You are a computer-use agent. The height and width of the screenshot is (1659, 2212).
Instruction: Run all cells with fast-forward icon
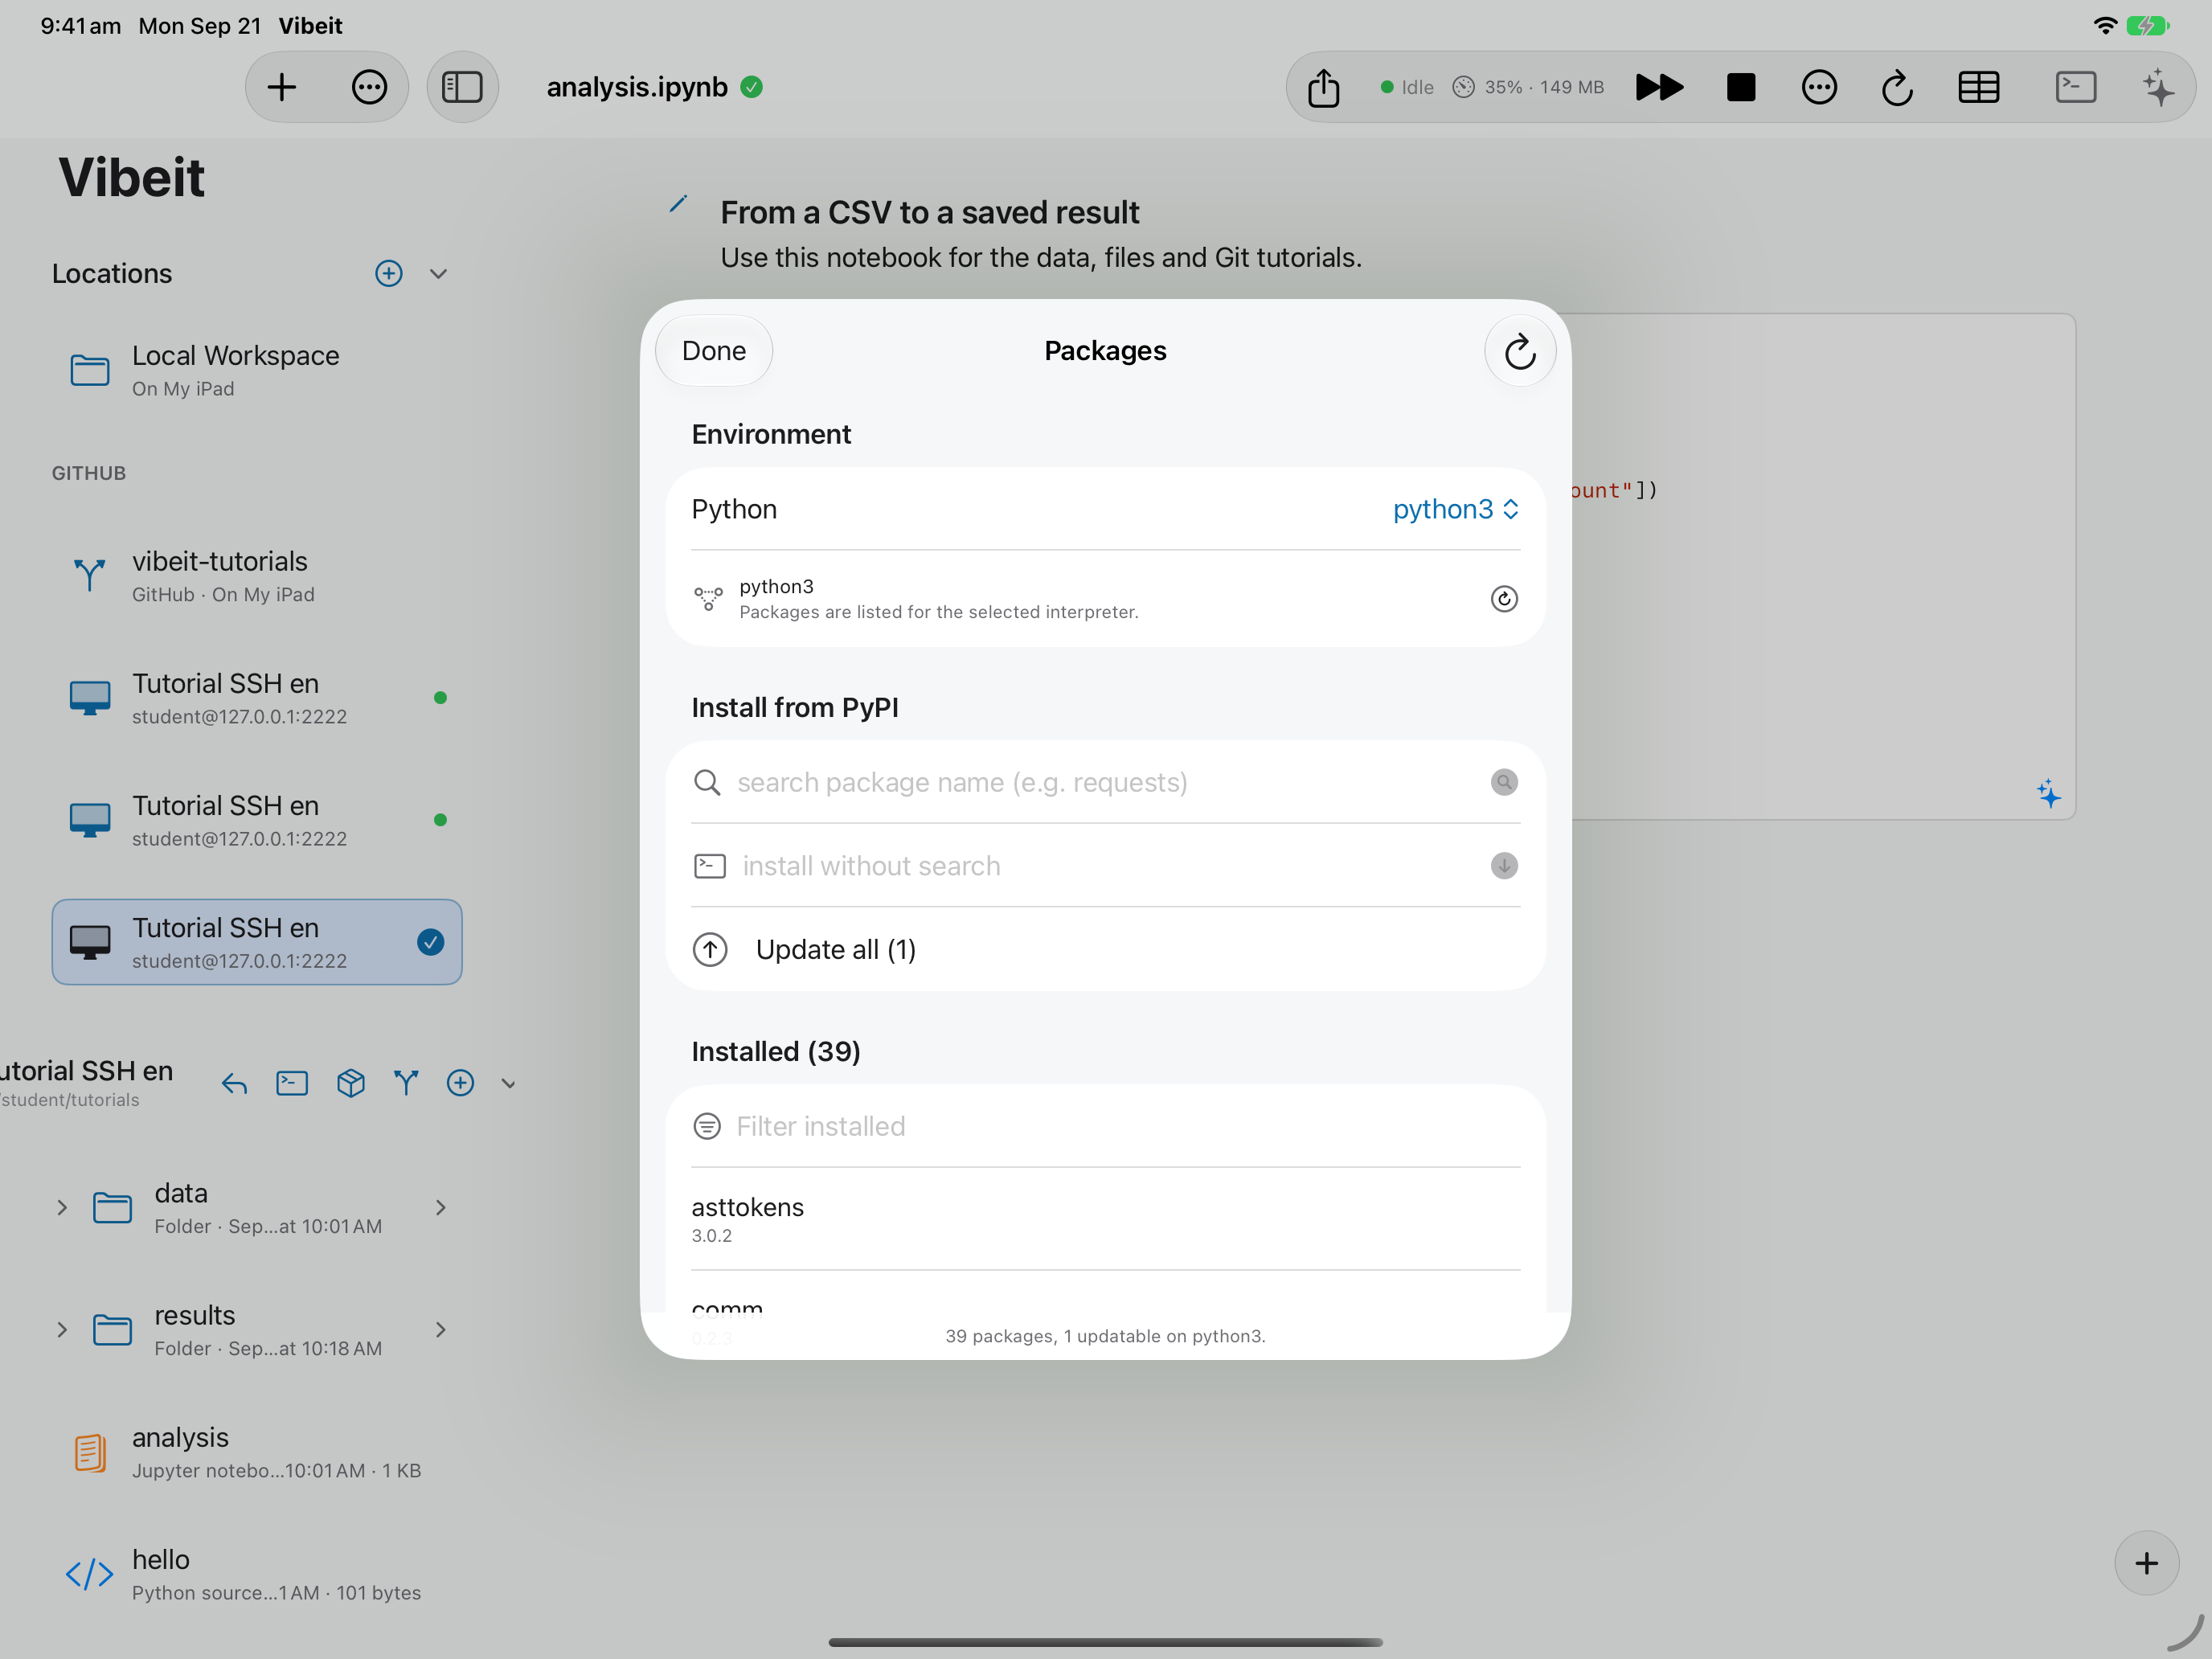[x=1659, y=87]
